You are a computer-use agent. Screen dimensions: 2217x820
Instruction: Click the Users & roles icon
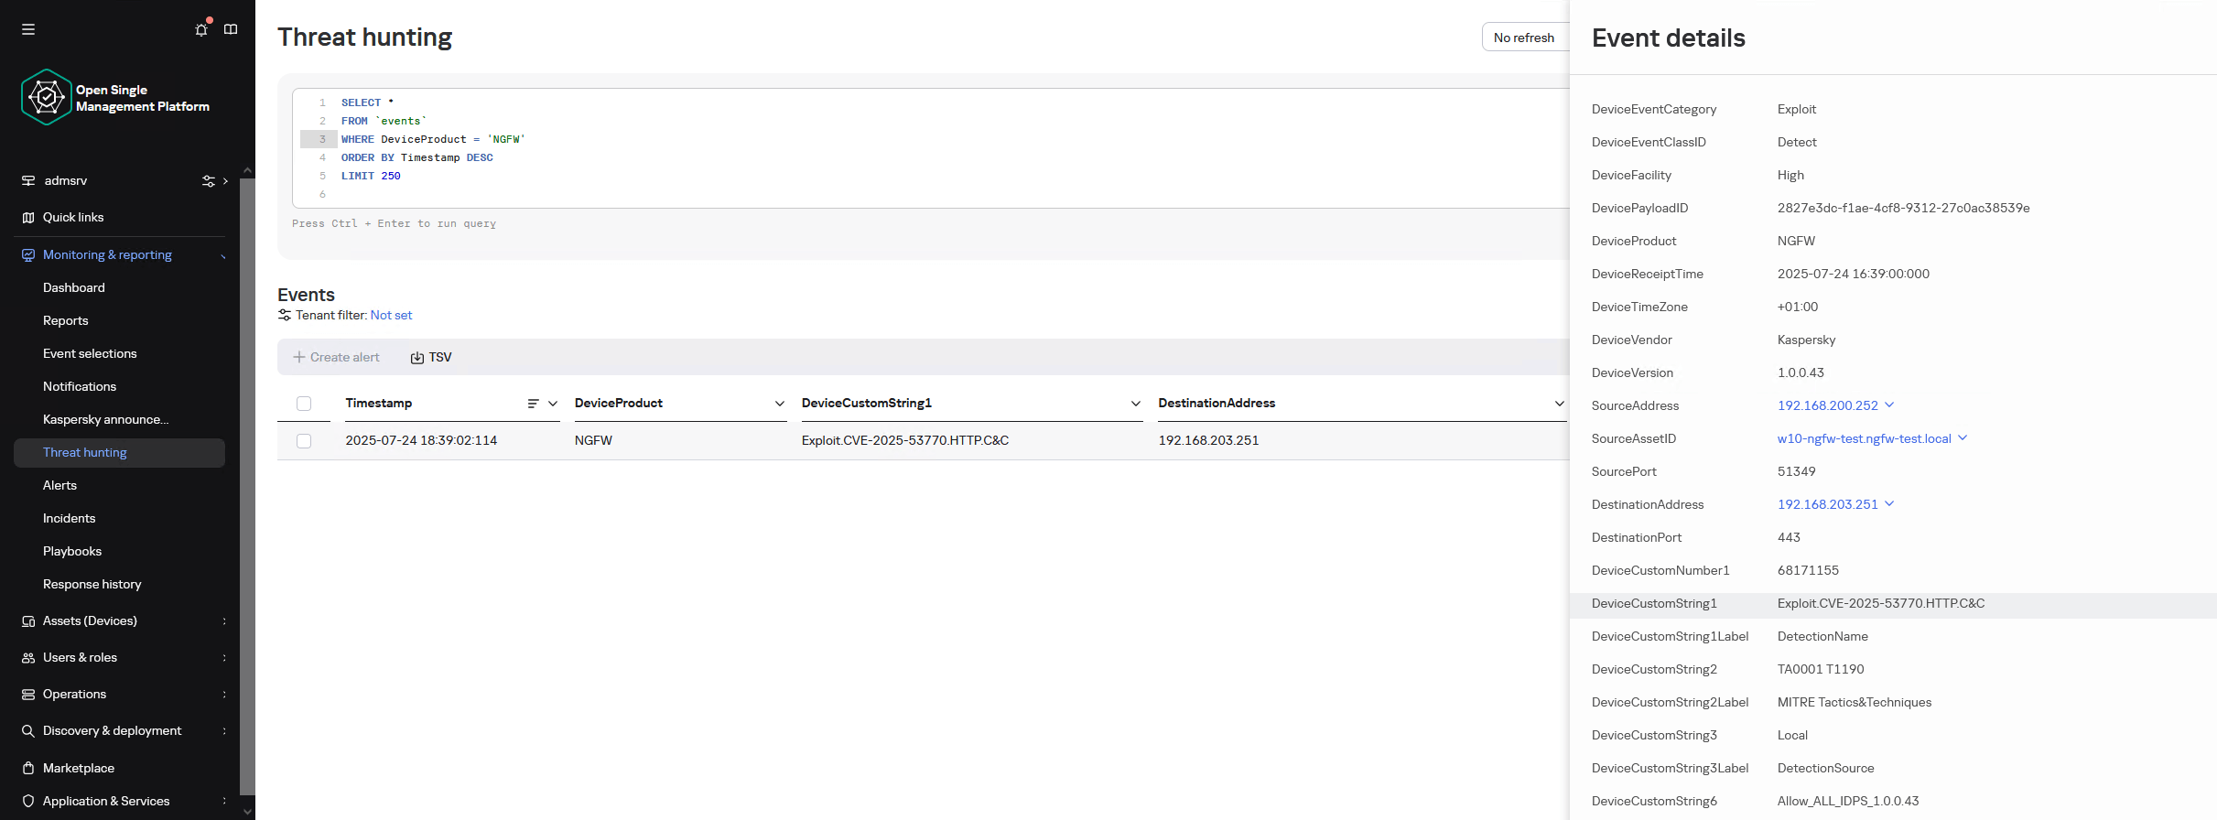28,657
